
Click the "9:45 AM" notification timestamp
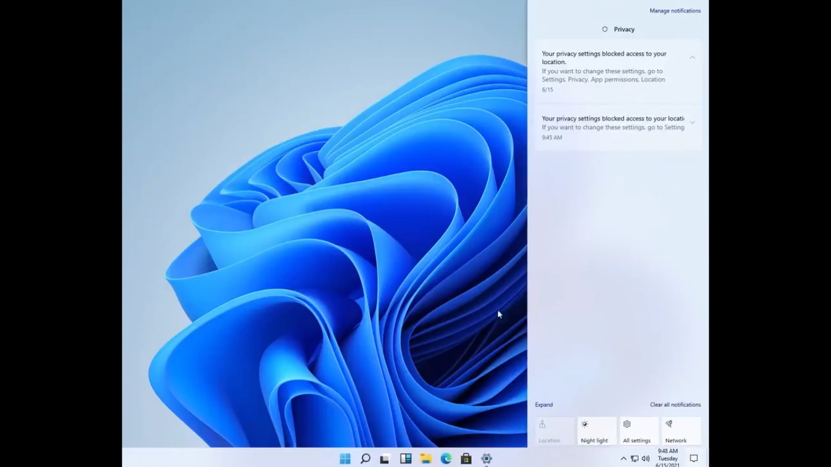[x=552, y=138]
